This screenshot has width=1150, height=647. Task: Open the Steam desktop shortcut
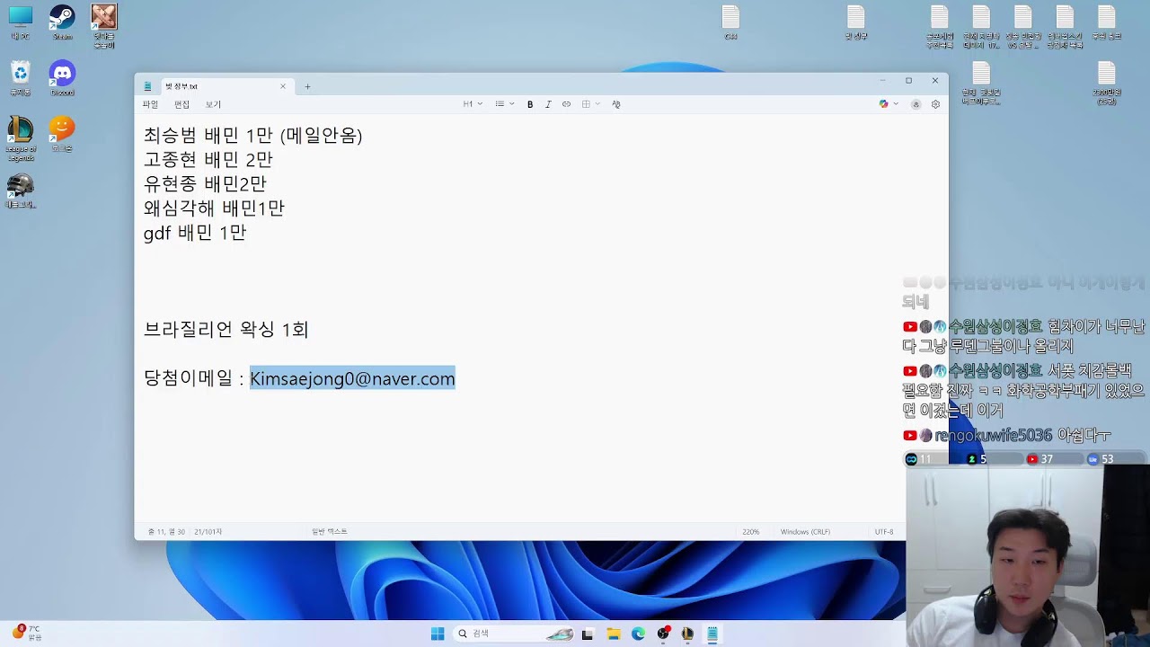62,22
